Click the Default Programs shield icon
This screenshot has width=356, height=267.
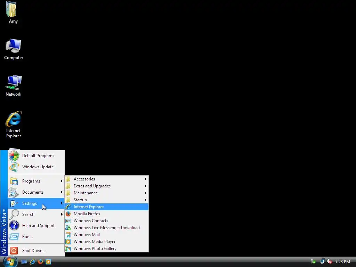pyautogui.click(x=14, y=156)
